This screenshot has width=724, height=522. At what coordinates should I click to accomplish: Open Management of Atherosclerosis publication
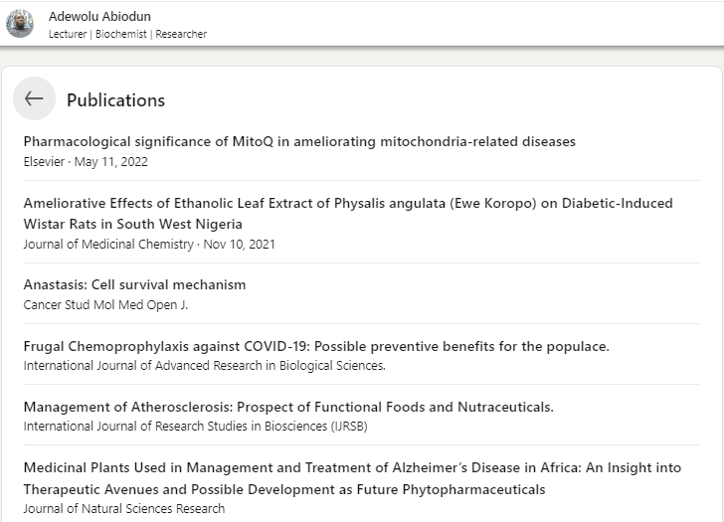tap(288, 407)
